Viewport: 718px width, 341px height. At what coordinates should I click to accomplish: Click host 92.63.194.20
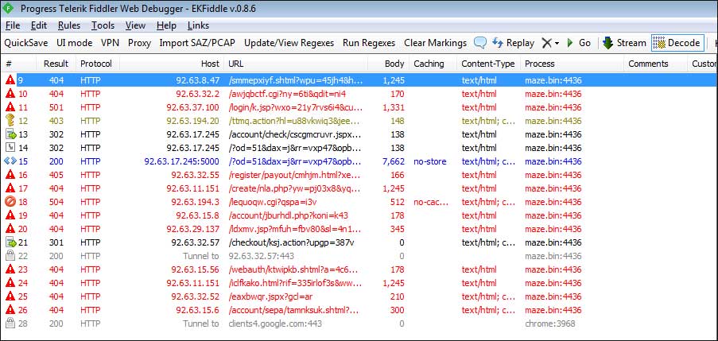click(x=192, y=122)
